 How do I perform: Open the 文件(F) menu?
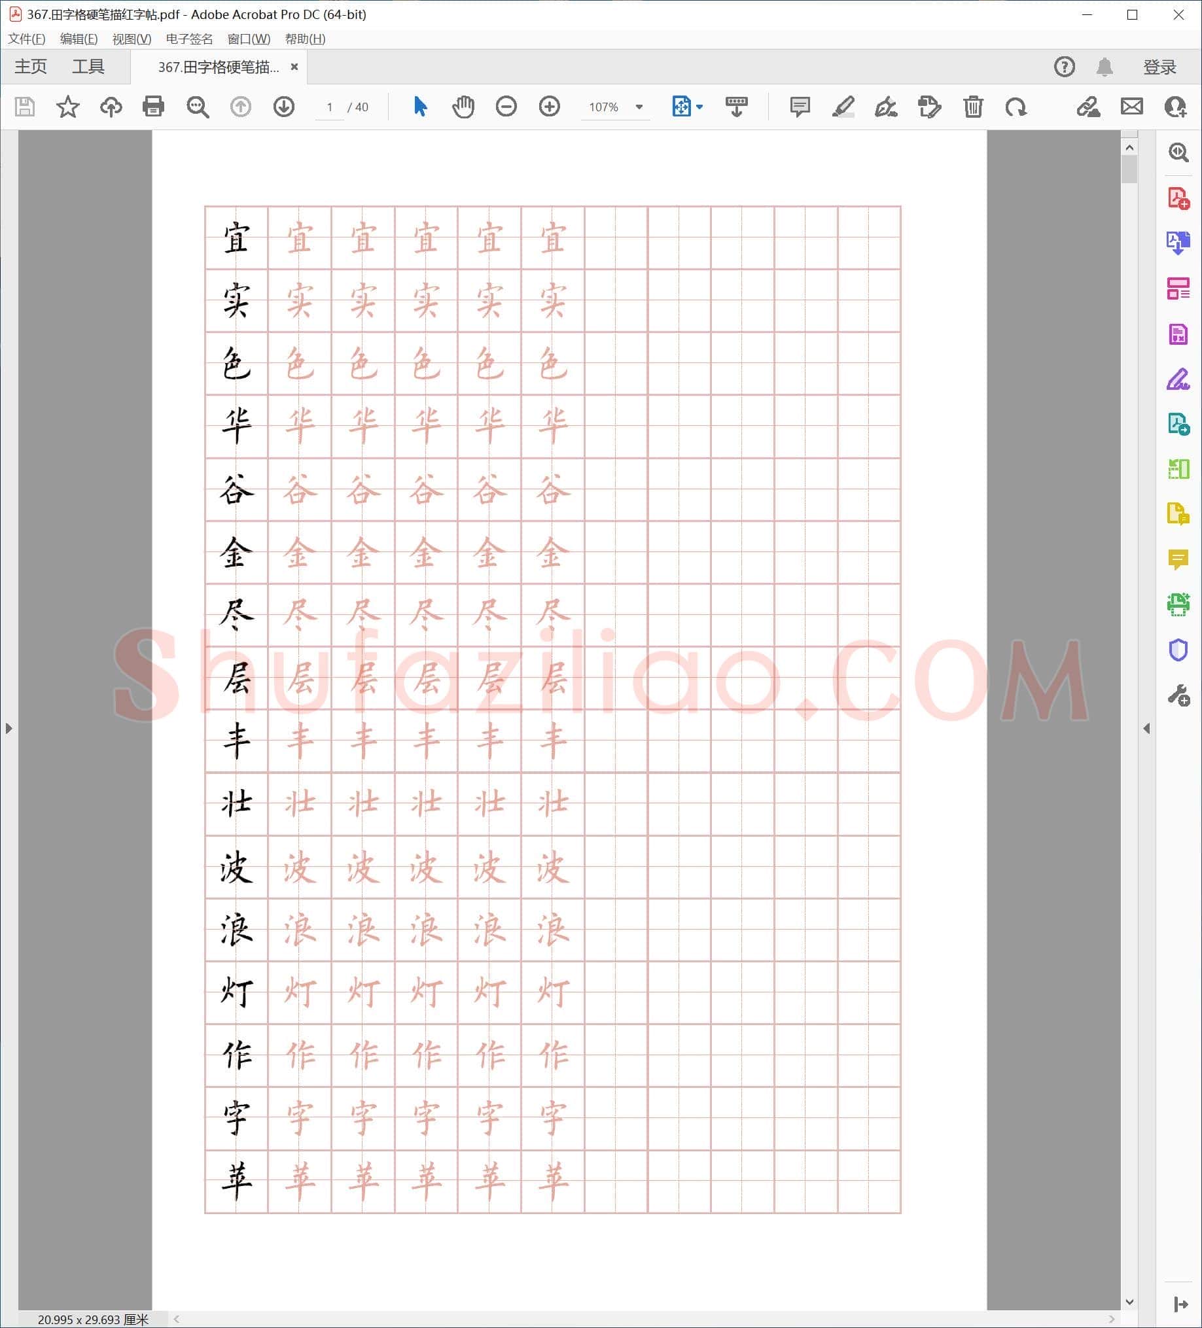pos(26,39)
